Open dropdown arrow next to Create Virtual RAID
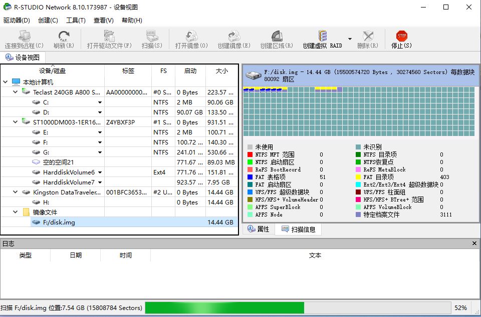 pos(350,39)
